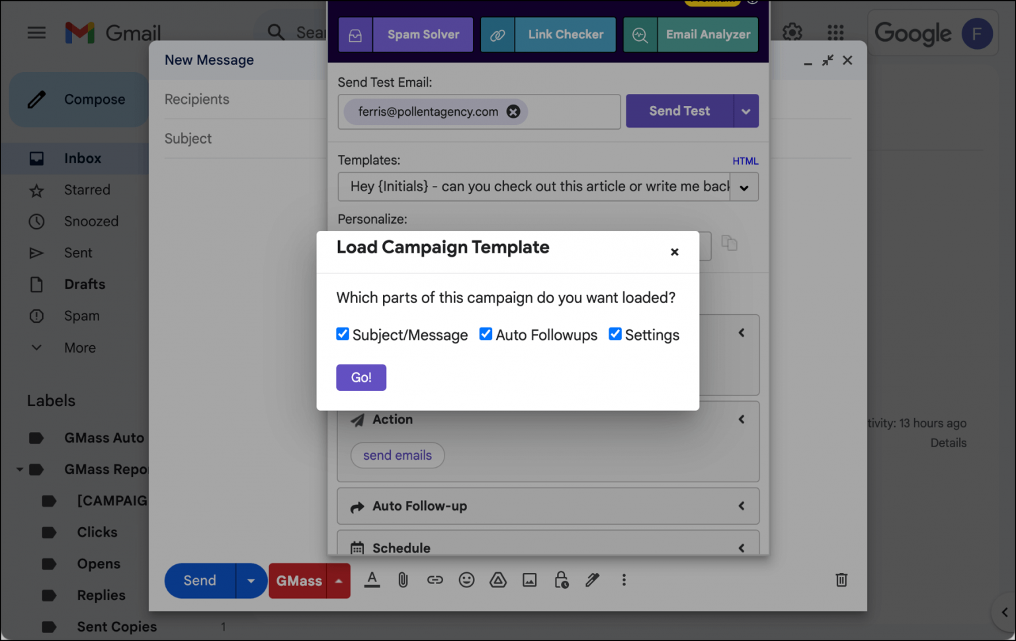The width and height of the screenshot is (1016, 641).
Task: Enable confidential mode for the message
Action: (x=561, y=580)
